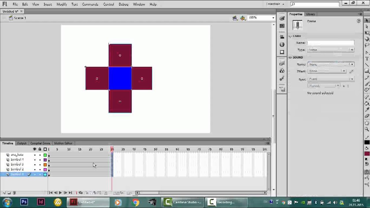Lock the Symbol 4 layer
The height and width of the screenshot is (208, 370).
pos(40,160)
